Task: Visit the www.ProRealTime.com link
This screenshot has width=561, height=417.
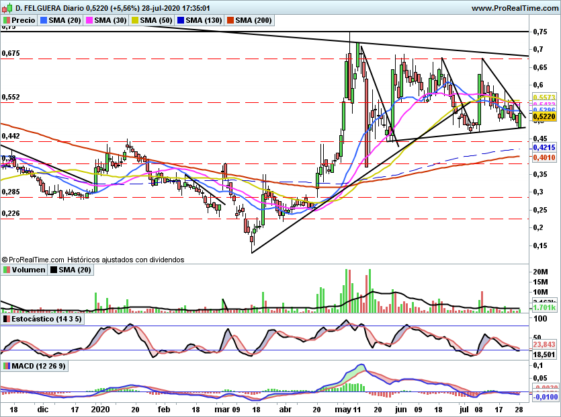Action: pyautogui.click(x=515, y=8)
